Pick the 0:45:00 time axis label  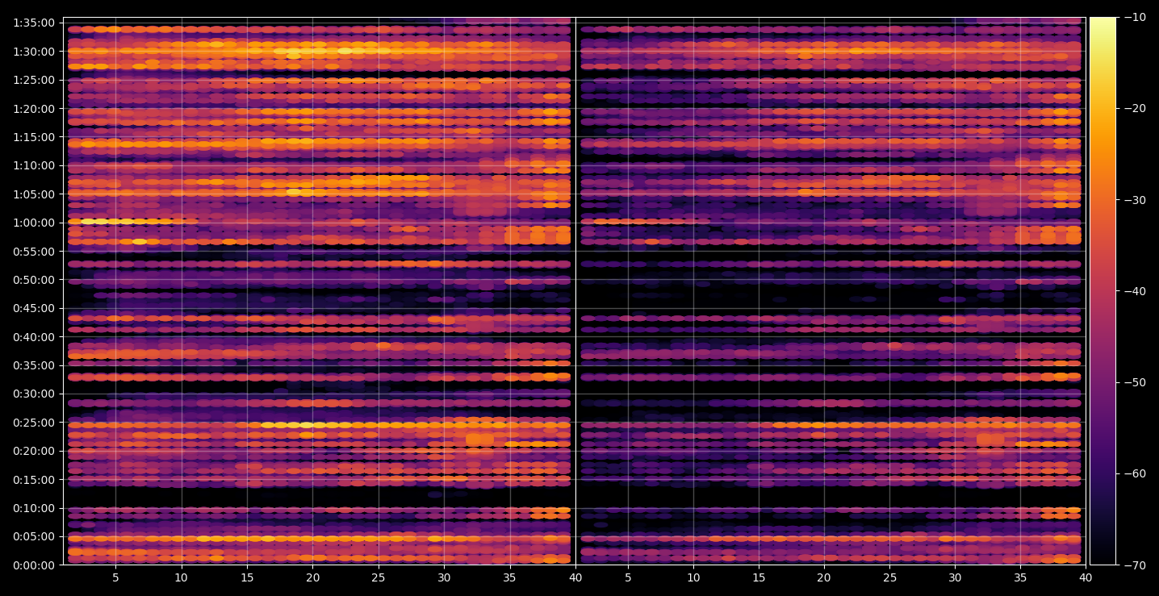pos(35,308)
